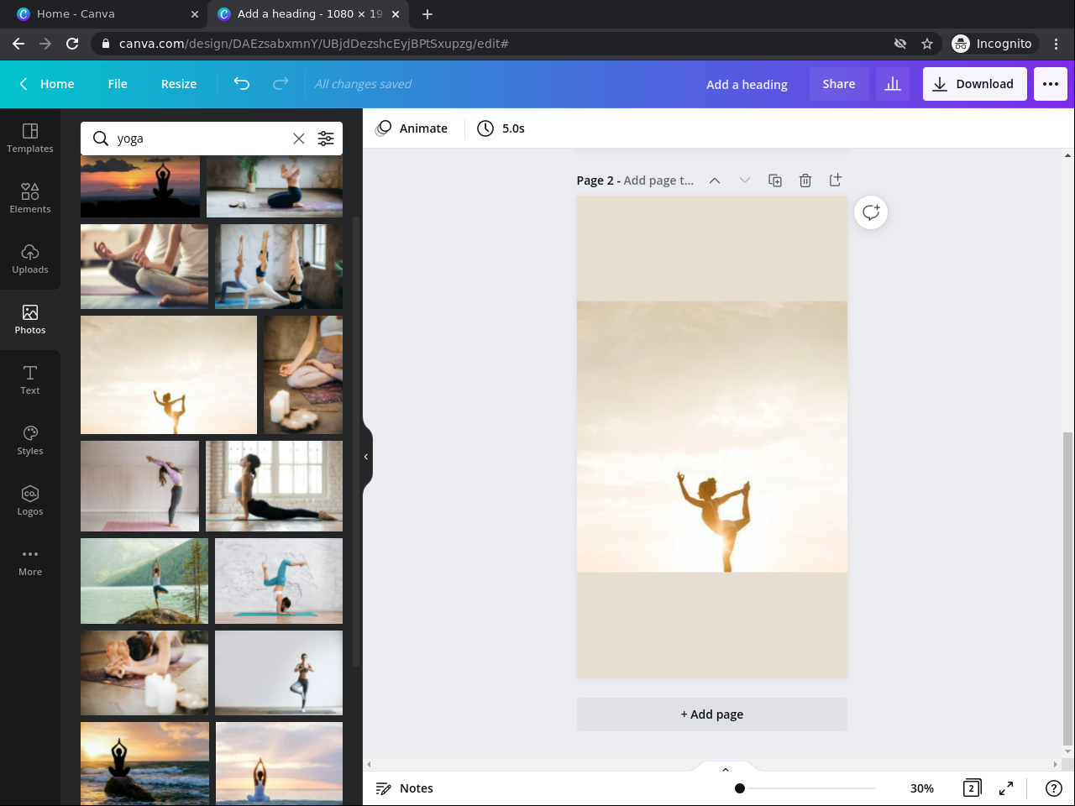The image size is (1075, 806).
Task: Pick the sunset silhouette meditation photo at top
Action: (140, 186)
